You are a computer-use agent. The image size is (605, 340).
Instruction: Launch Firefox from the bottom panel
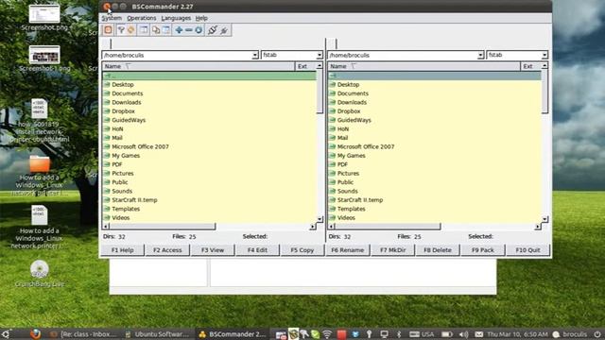36,333
